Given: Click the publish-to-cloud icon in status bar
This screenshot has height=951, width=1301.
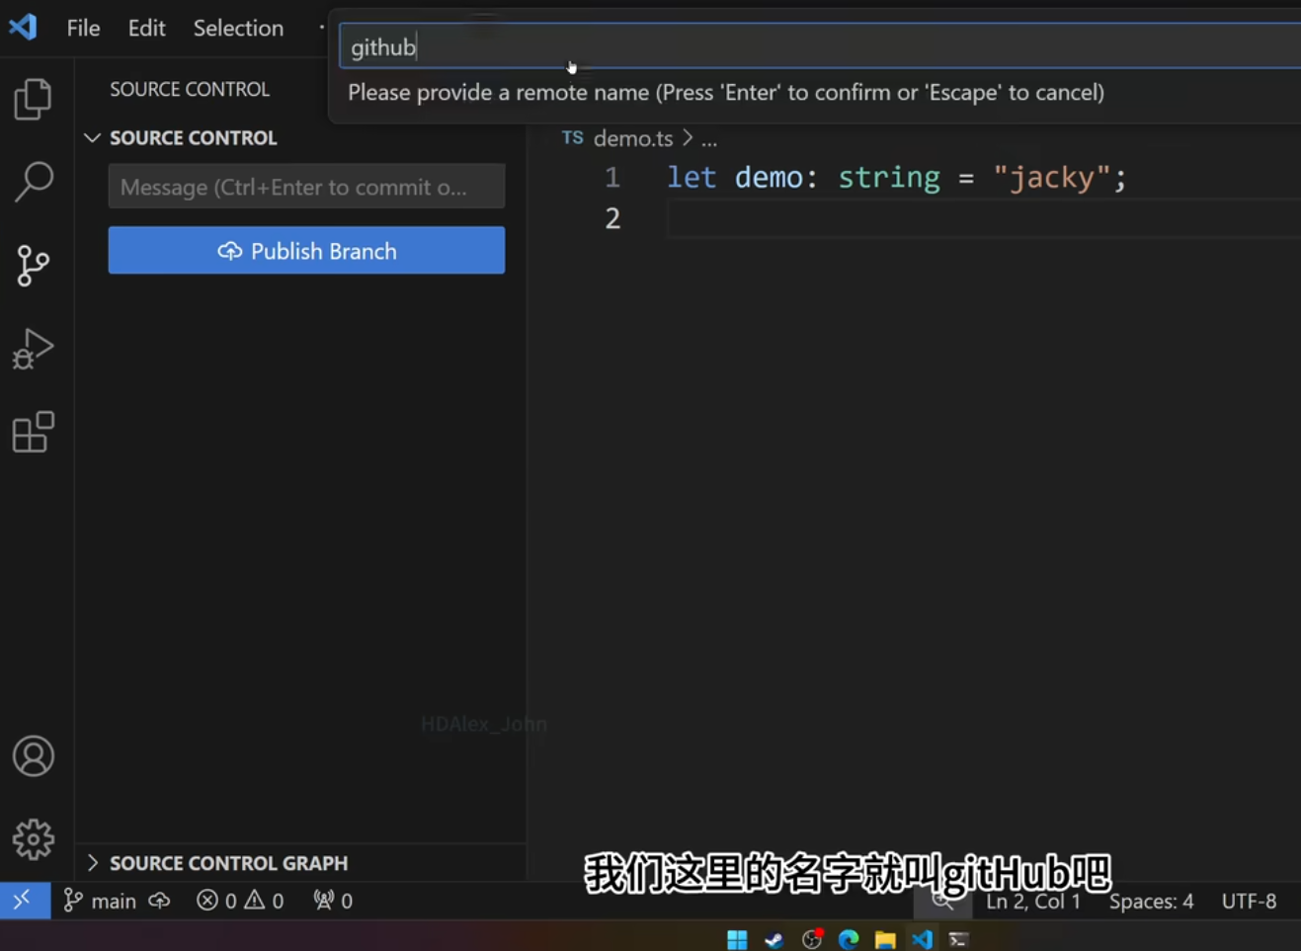Looking at the screenshot, I should click(x=159, y=901).
